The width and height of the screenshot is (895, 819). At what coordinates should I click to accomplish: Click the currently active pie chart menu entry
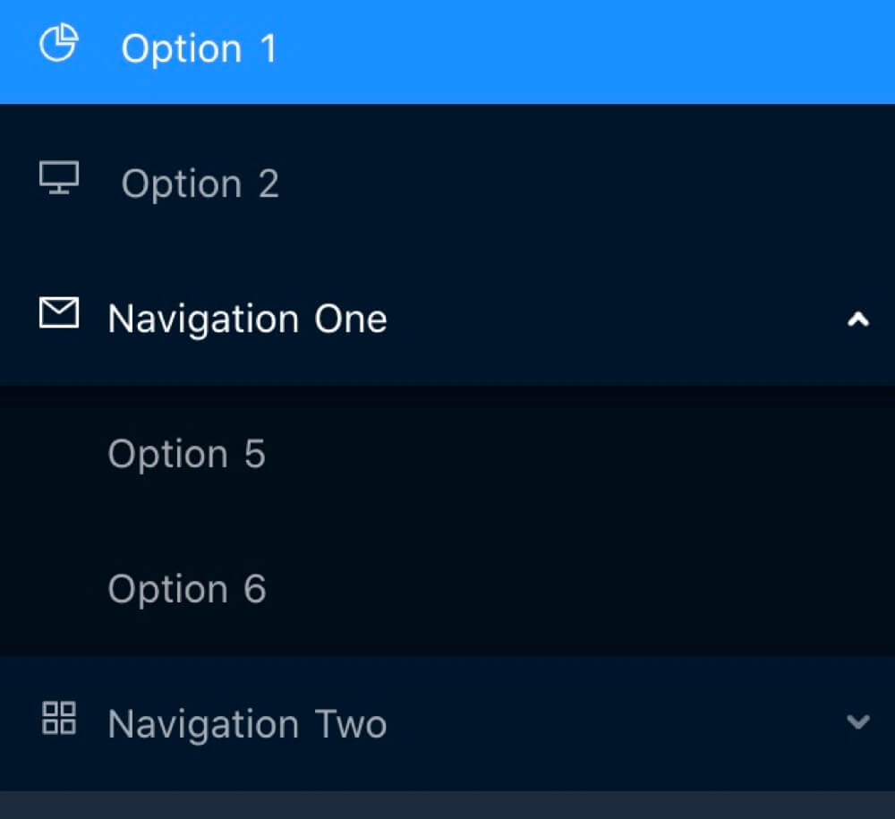[199, 48]
